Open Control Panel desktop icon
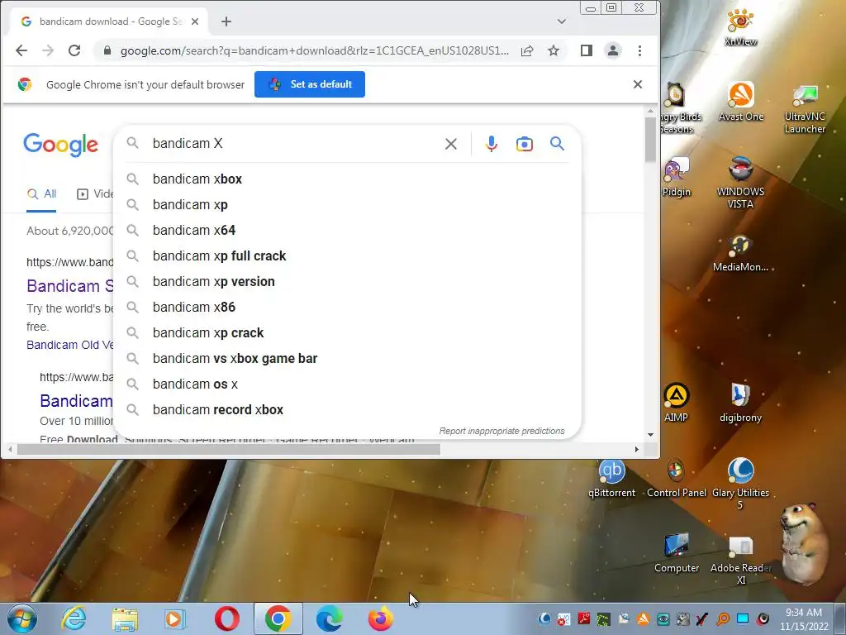This screenshot has height=635, width=846. [x=676, y=479]
